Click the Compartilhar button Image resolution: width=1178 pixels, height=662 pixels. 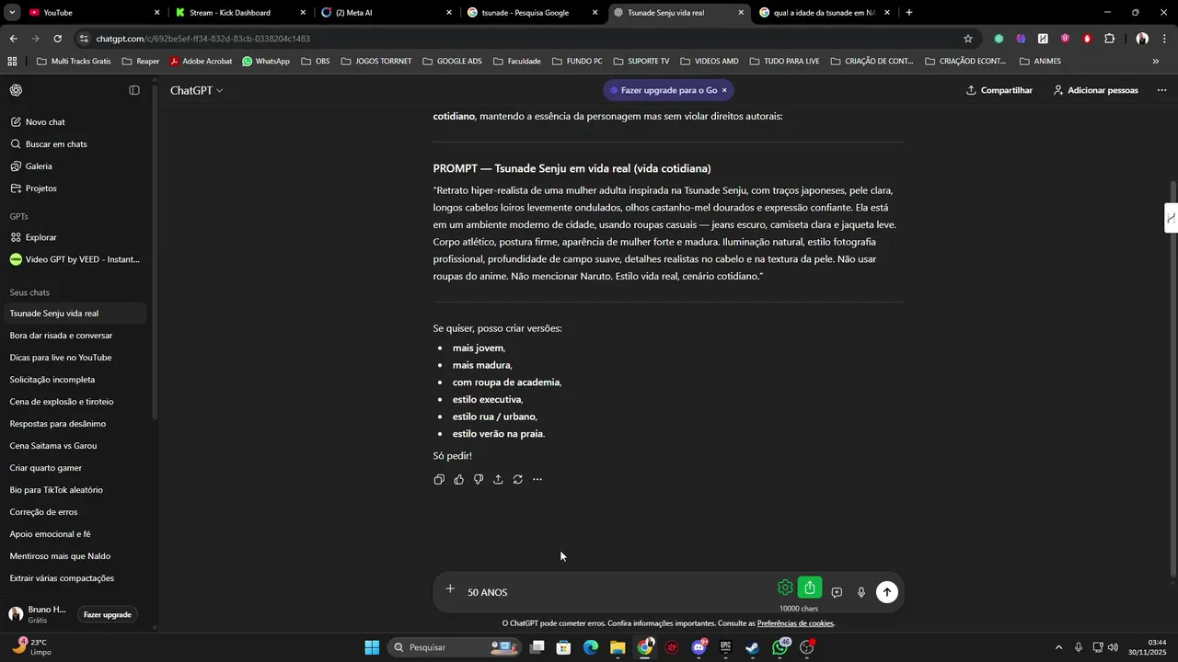[x=999, y=90]
